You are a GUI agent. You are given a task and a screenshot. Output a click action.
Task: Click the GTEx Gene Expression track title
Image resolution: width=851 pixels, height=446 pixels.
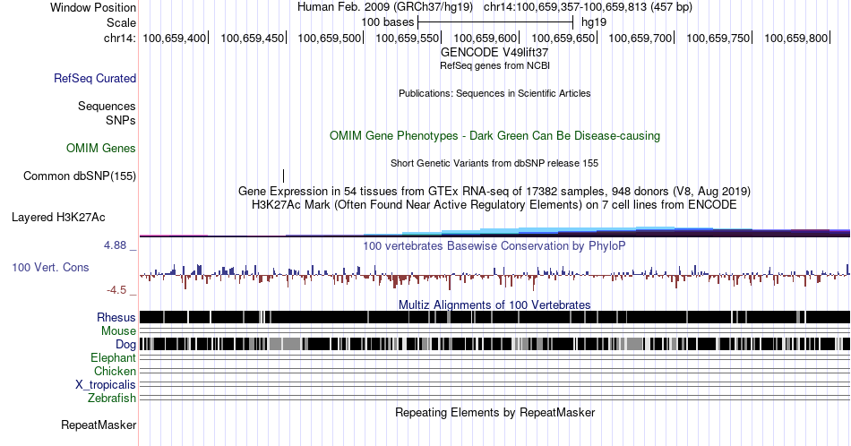point(494,191)
